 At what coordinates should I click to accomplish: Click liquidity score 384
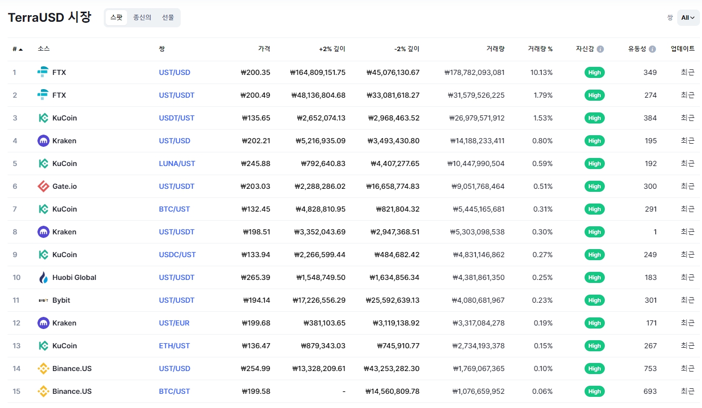tap(650, 118)
